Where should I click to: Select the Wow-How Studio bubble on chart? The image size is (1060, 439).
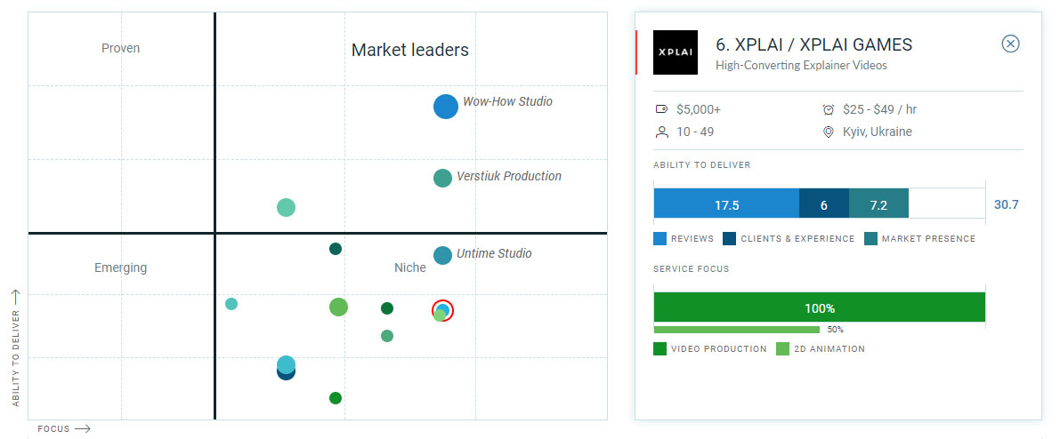click(445, 107)
